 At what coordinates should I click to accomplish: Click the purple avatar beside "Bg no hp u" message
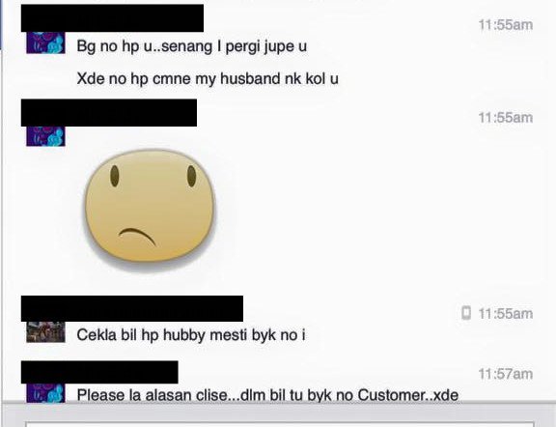45,43
